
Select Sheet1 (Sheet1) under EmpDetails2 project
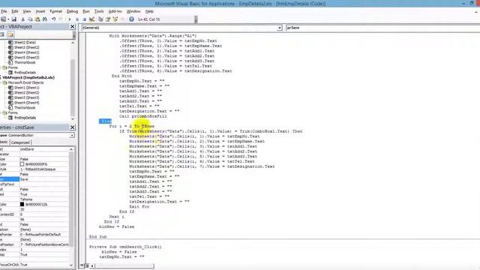click(27, 88)
